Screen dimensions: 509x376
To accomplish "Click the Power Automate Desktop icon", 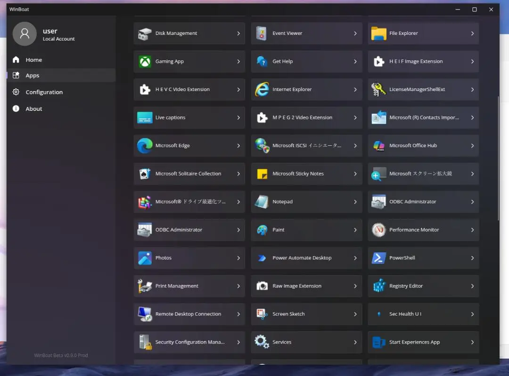I will pos(262,258).
